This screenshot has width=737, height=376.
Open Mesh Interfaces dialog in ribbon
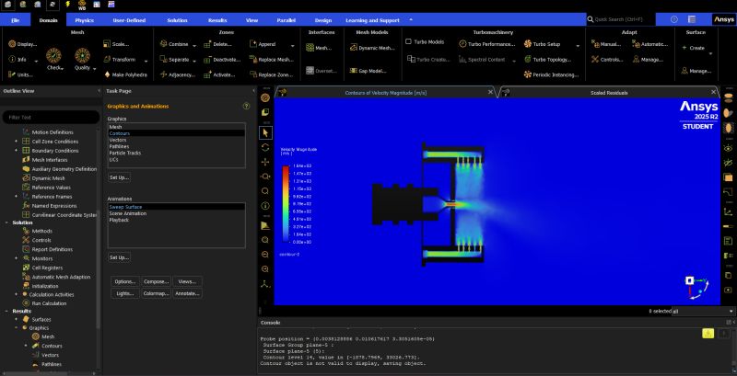319,48
